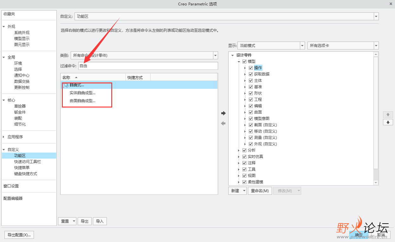Screen dimensions: 395x242
Task: Select 钣金件 in sidebar
Action: pyautogui.click(x=20, y=112)
